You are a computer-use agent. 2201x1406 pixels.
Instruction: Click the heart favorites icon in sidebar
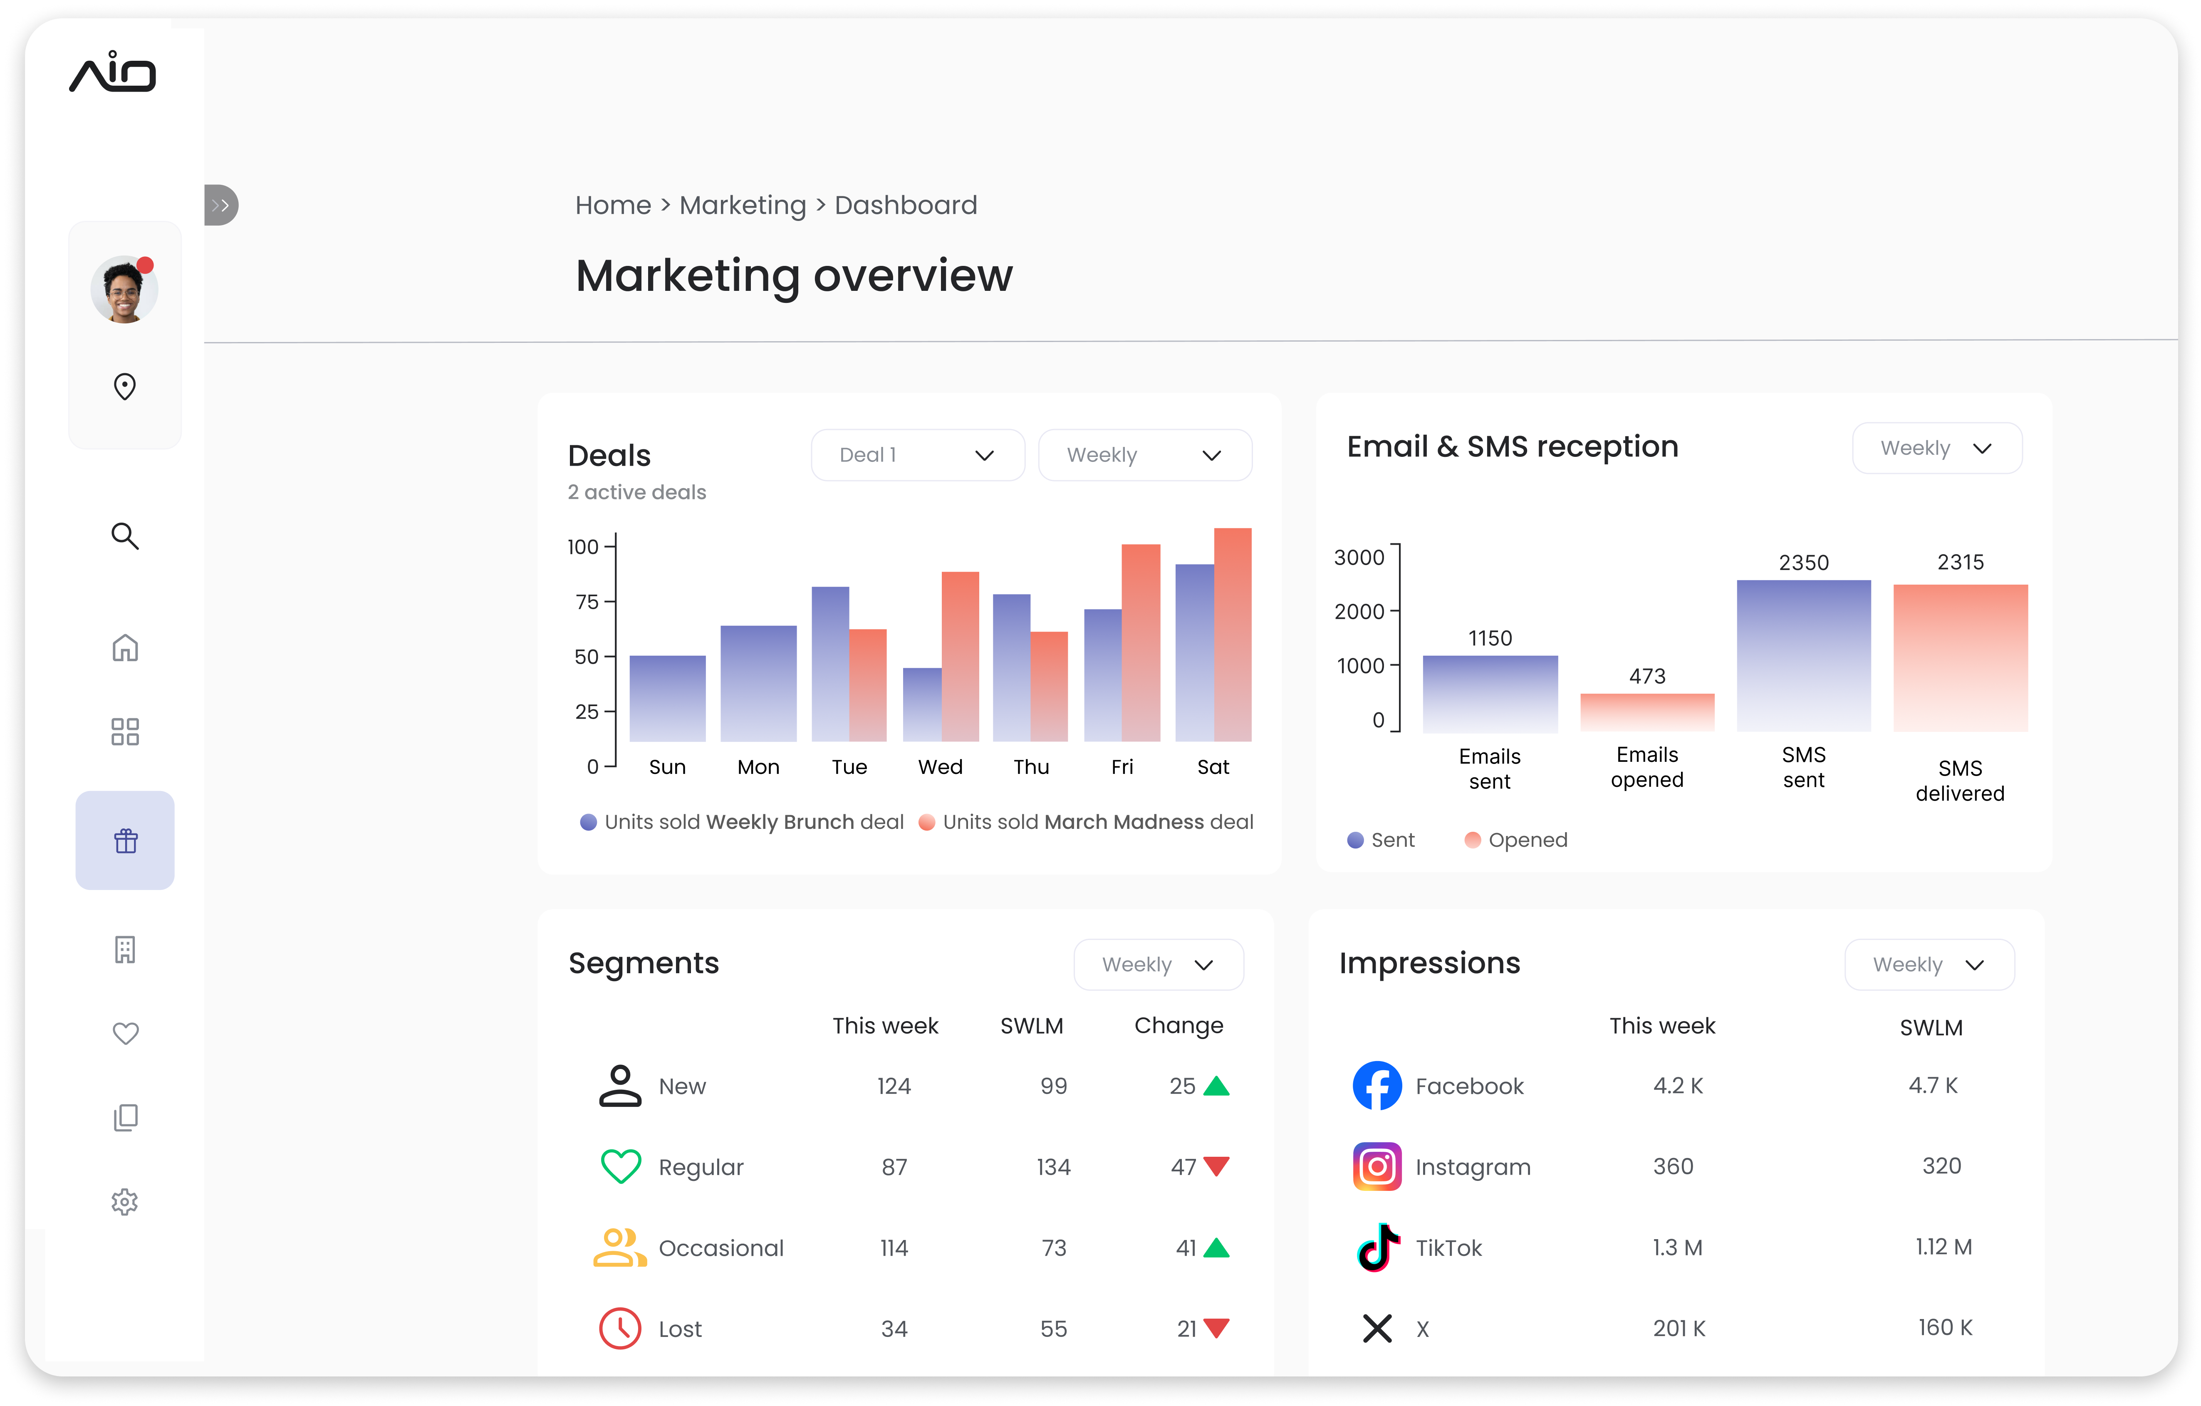pos(125,1033)
